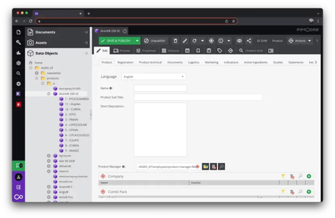Image resolution: width=335 pixels, height=218 pixels.
Task: Click the browser back arrow
Action: click(17, 21)
